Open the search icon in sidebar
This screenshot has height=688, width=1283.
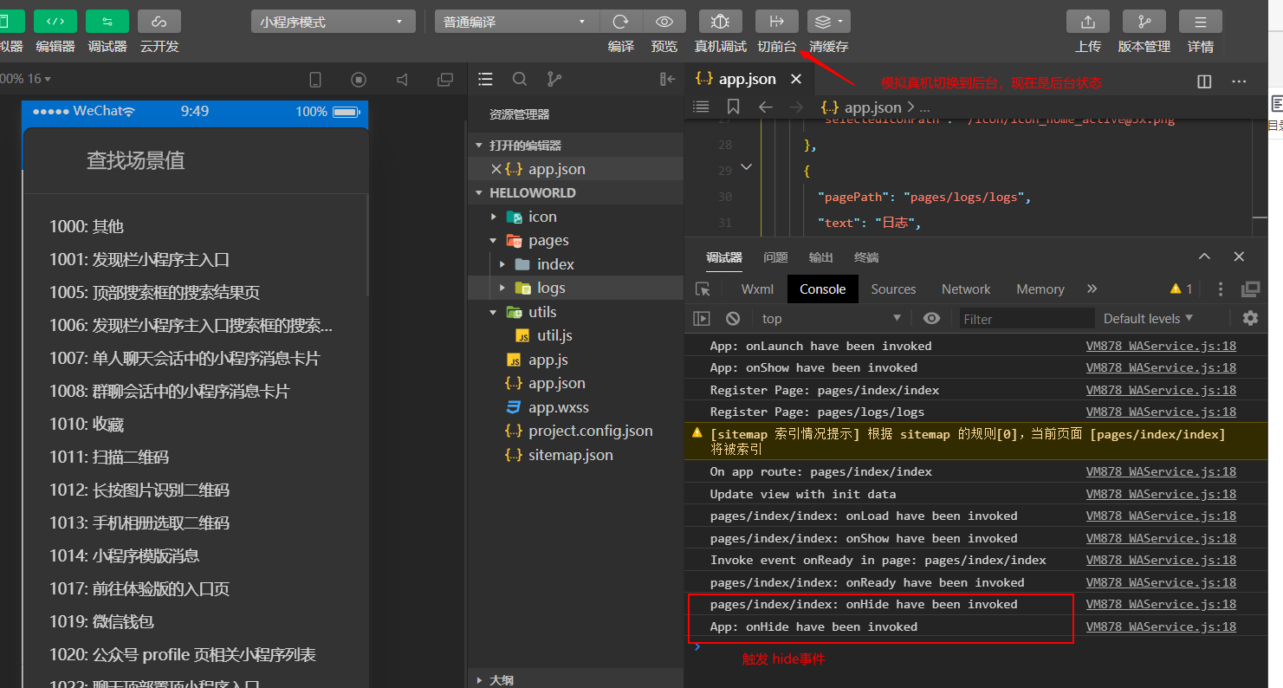click(x=520, y=79)
